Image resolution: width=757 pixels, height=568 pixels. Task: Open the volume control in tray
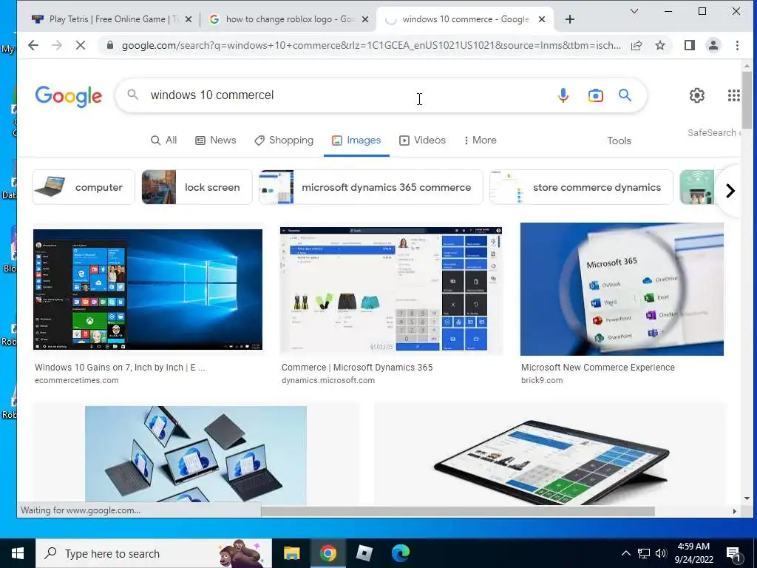(661, 553)
